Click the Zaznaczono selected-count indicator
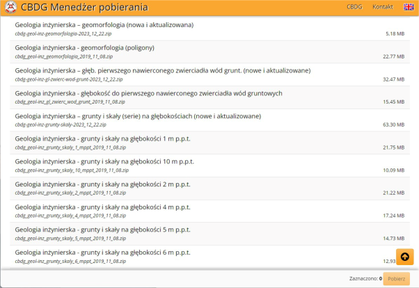The width and height of the screenshot is (419, 288). [365, 278]
